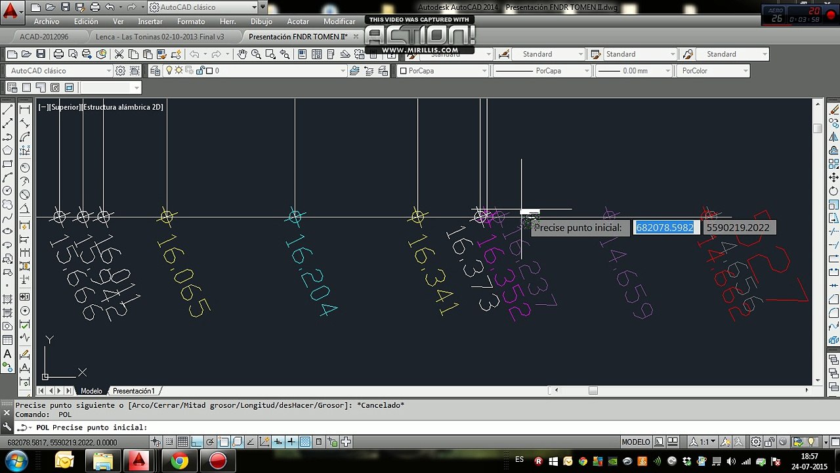Select the Polyline draw tool
Viewport: 840px width, 473px height.
click(8, 137)
